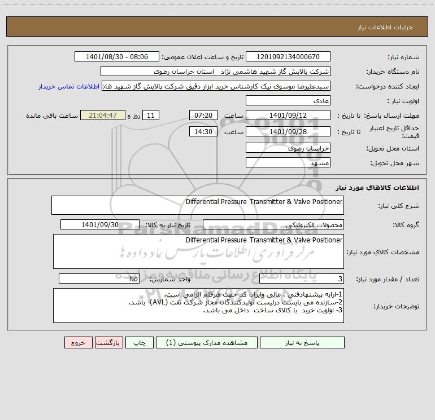Click the شرح کلی نیاز description box
The image size is (435, 420).
click(198, 205)
